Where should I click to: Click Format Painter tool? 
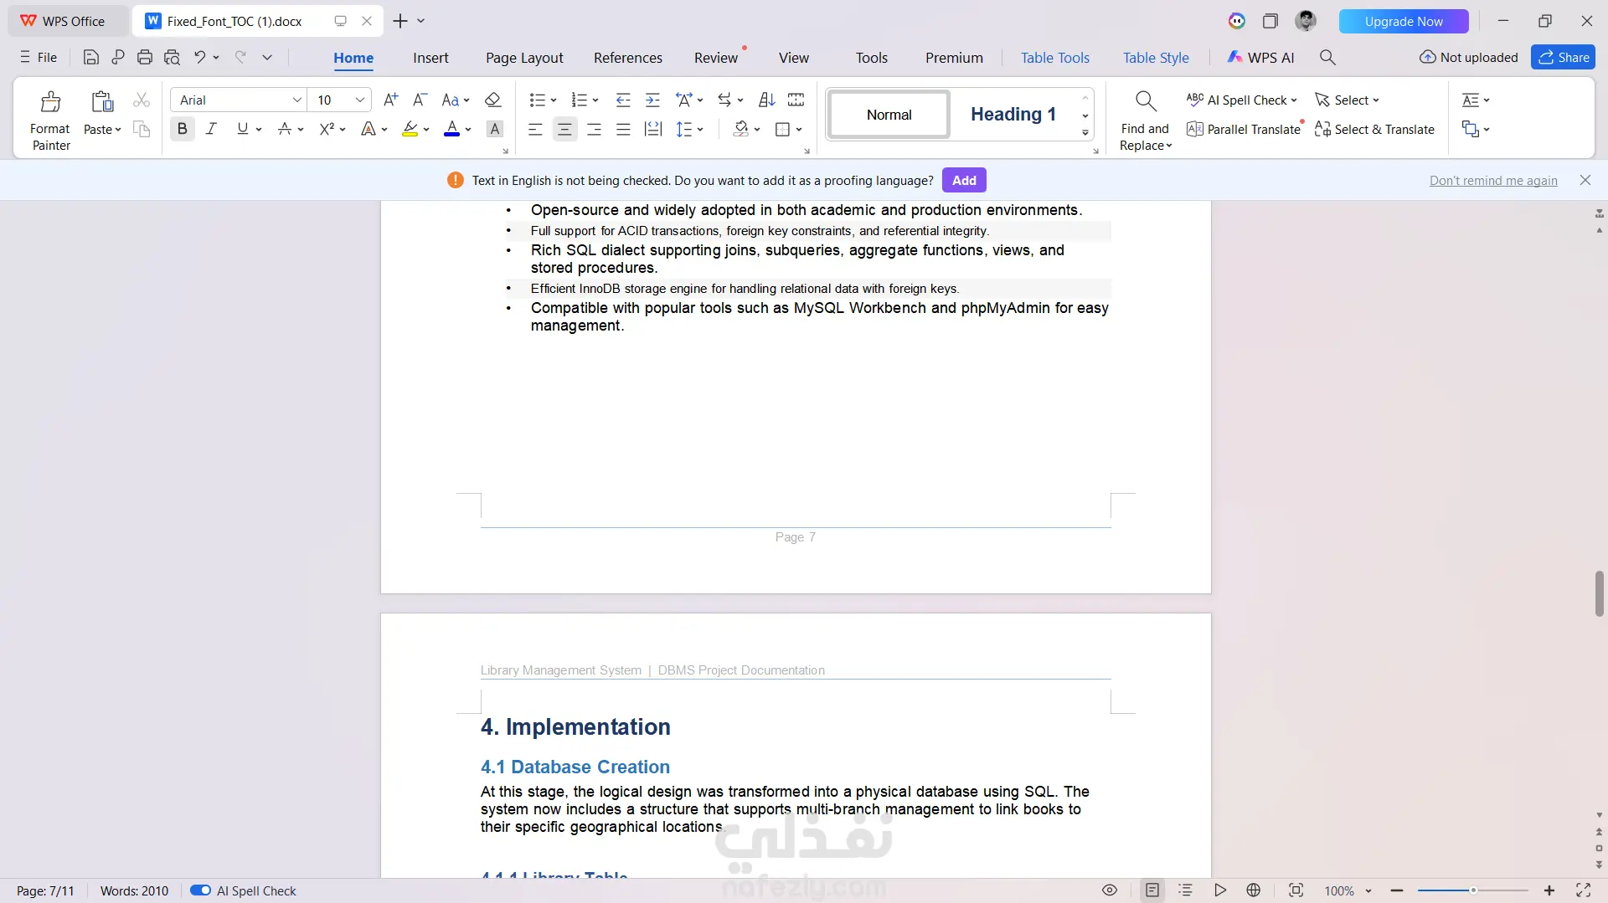pyautogui.click(x=50, y=121)
